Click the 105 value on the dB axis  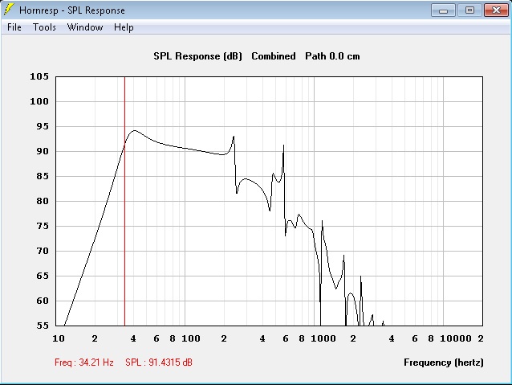tap(39, 76)
